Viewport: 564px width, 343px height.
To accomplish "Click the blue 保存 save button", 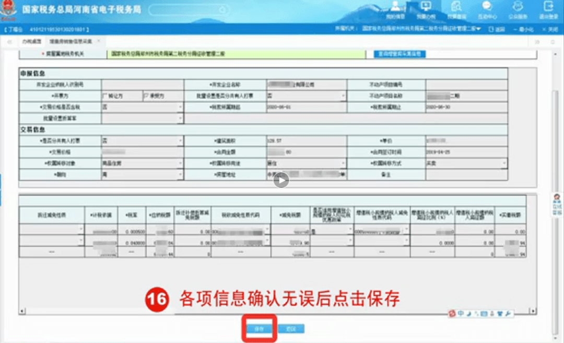I will point(259,328).
